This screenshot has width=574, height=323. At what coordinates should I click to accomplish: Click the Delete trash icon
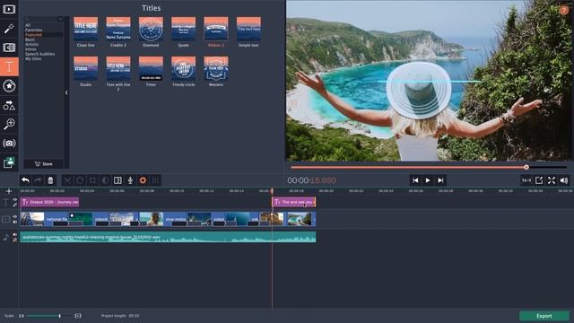coord(50,180)
